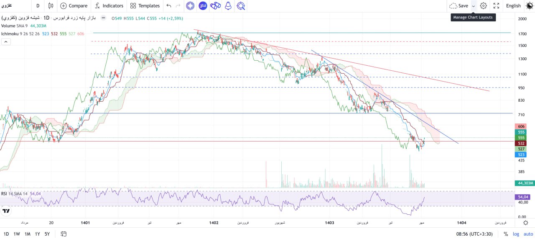Toggle dark theme with the sun icon
The width and height of the screenshot is (535, 239).
(529, 6)
